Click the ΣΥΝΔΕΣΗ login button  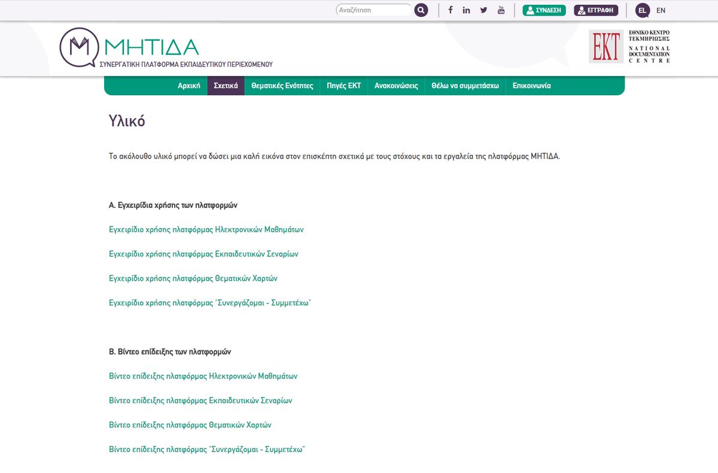point(544,10)
